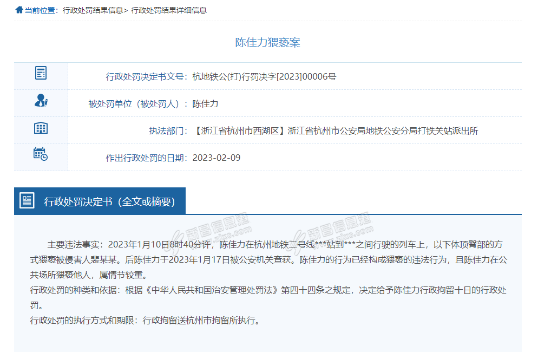This screenshot has width=538, height=352.
Task: Click the blue page title heading
Action: click(267, 43)
